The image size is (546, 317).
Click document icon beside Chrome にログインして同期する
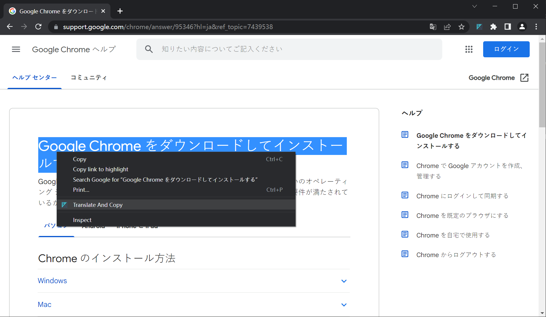click(x=405, y=195)
